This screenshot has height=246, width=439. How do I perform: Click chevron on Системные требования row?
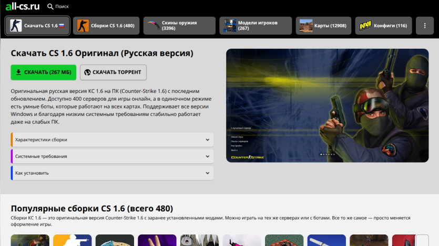click(x=208, y=156)
